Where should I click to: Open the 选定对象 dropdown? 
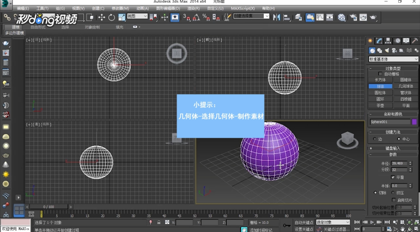pyautogui.click(x=333, y=222)
